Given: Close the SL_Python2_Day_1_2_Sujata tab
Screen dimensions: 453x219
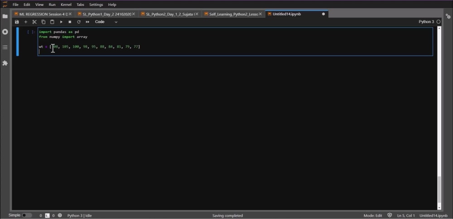Looking at the screenshot, I should point(197,14).
